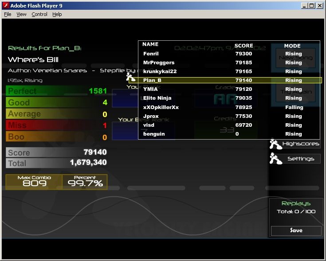Open the Control menu
This screenshot has height=261, width=326.
(39, 14)
